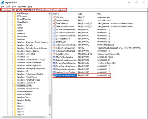The height and width of the screenshot is (119, 148).
Task: Click the DWORD icon of DisableCheckUrlWPSy... value
Action: click(x=54, y=32)
